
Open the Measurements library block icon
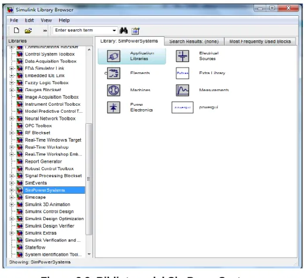click(x=183, y=91)
